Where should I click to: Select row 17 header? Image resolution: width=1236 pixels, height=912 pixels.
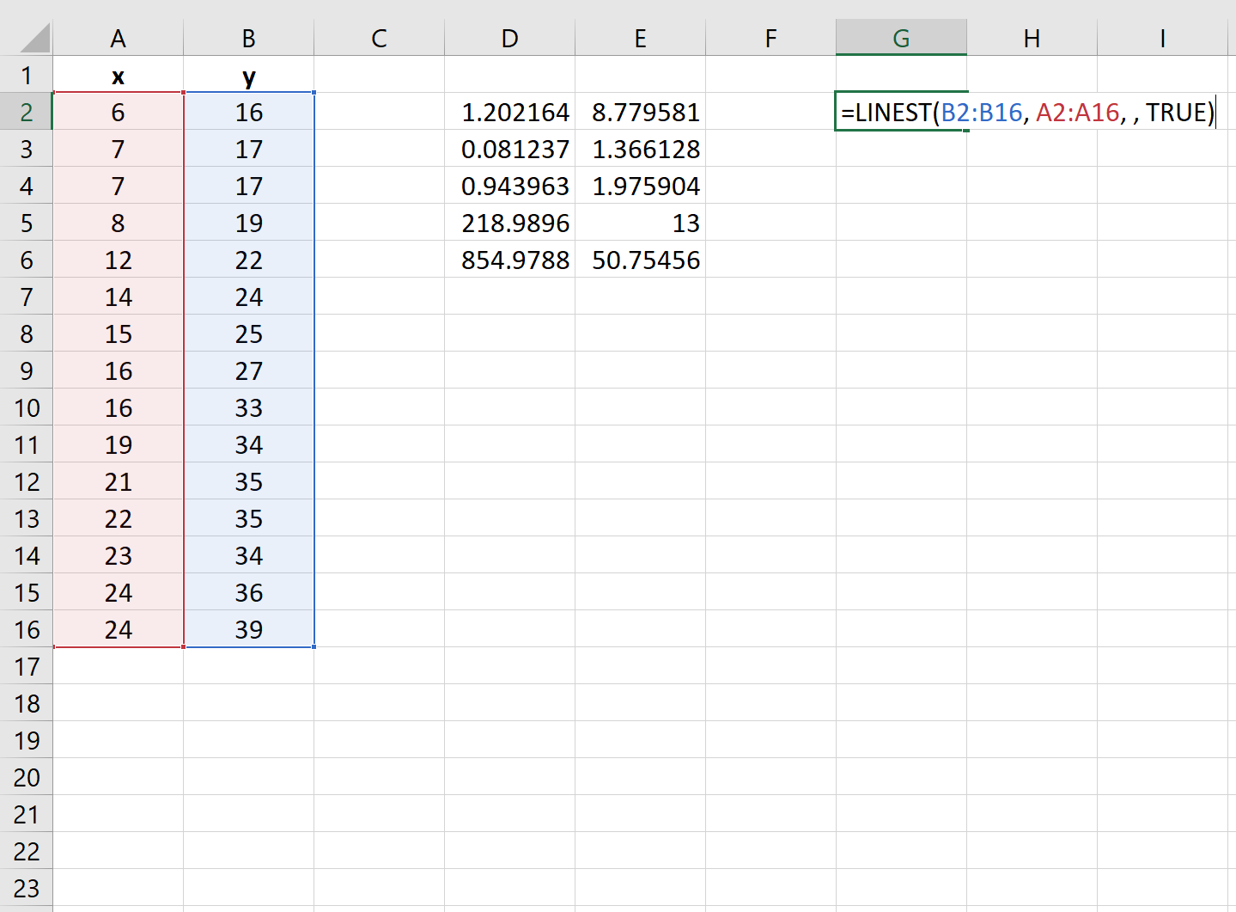[x=27, y=666]
